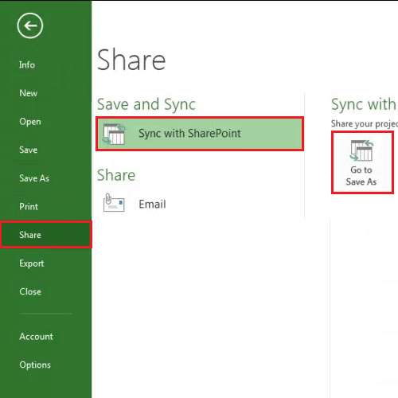Select Save in the green sidebar
Viewport: 398px width, 398px height.
[x=28, y=150]
